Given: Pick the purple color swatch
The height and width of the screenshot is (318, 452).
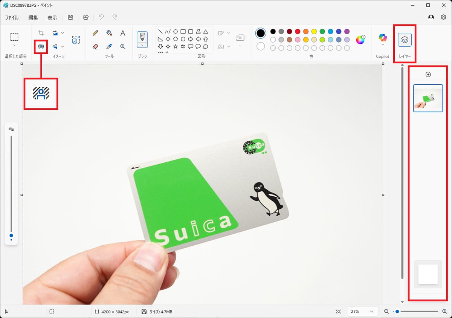Looking at the screenshot, I should (347, 31).
